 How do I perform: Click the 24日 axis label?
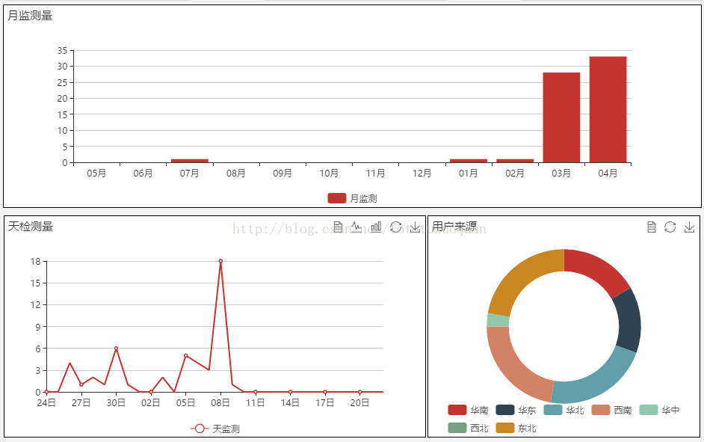click(x=46, y=403)
